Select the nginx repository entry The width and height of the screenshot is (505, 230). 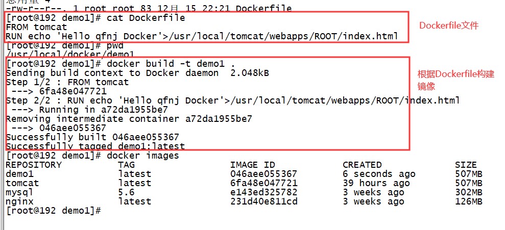[x=19, y=201]
